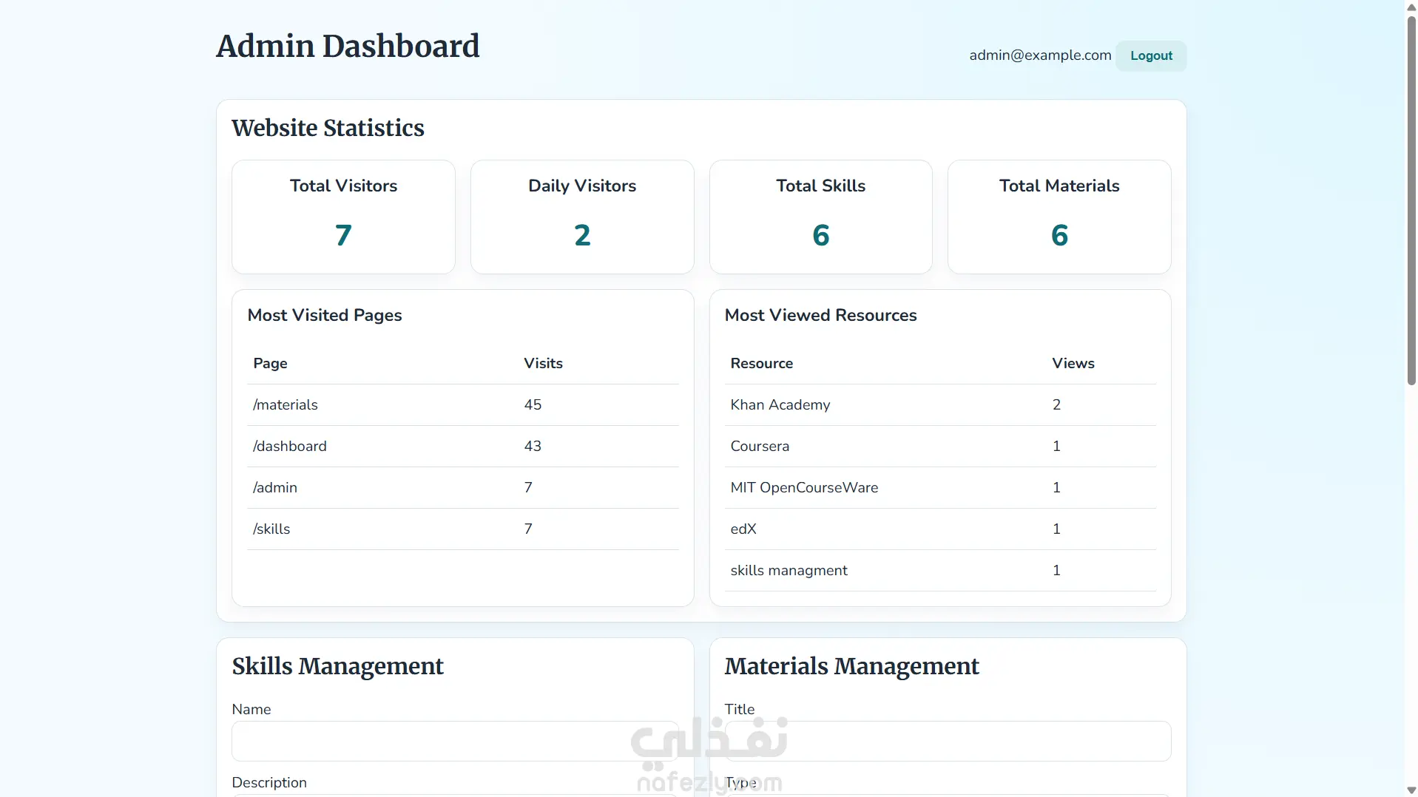Focus the Skills Management Name input field
The image size is (1418, 797).
pos(455,741)
